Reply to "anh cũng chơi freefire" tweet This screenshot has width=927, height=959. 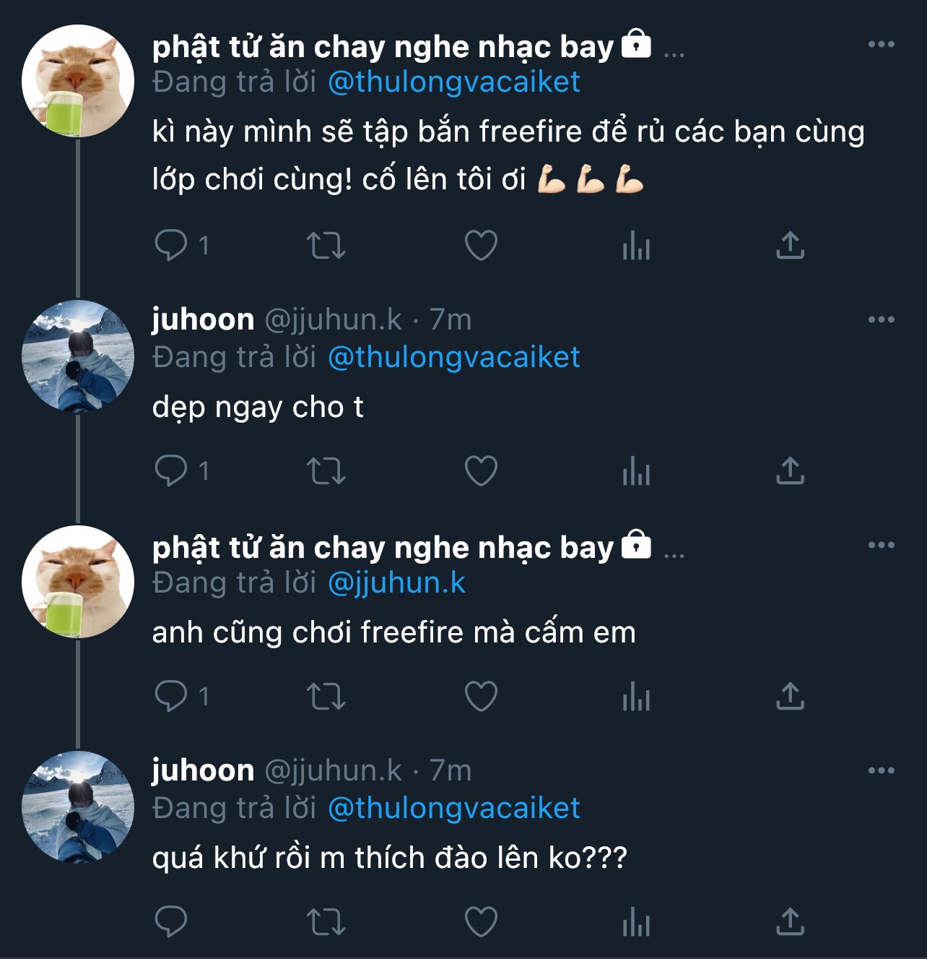coord(171,697)
